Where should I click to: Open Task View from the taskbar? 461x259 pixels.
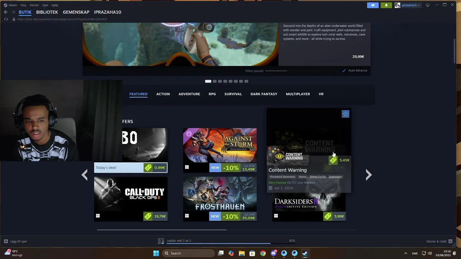click(221, 253)
